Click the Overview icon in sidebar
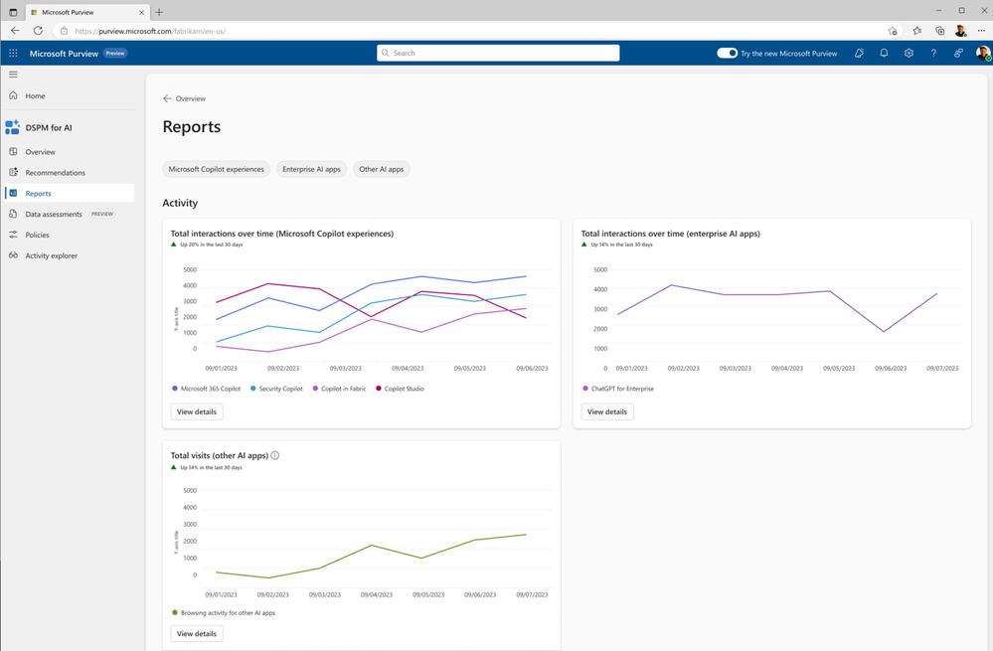Screen dimensions: 993x651 13,152
